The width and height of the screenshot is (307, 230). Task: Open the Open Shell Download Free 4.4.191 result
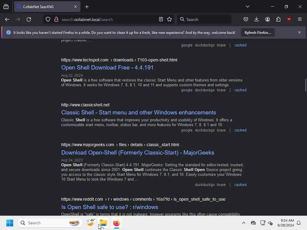click(x=107, y=67)
